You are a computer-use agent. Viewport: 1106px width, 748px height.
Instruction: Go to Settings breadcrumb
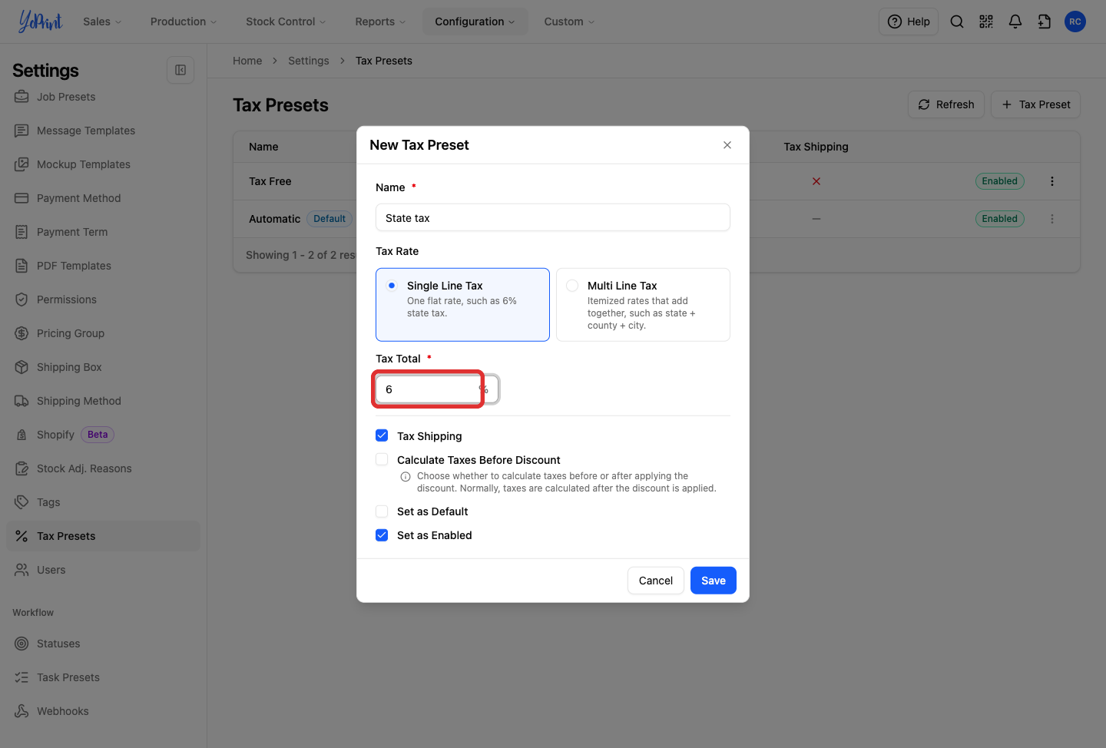[x=309, y=61]
